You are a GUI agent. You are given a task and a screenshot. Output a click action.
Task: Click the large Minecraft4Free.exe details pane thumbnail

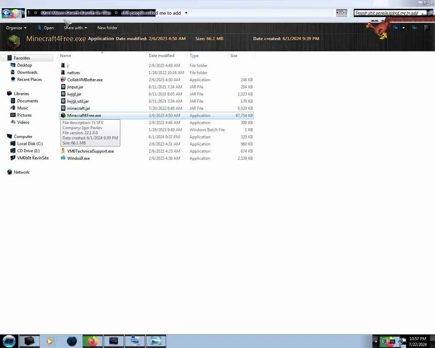14,42
